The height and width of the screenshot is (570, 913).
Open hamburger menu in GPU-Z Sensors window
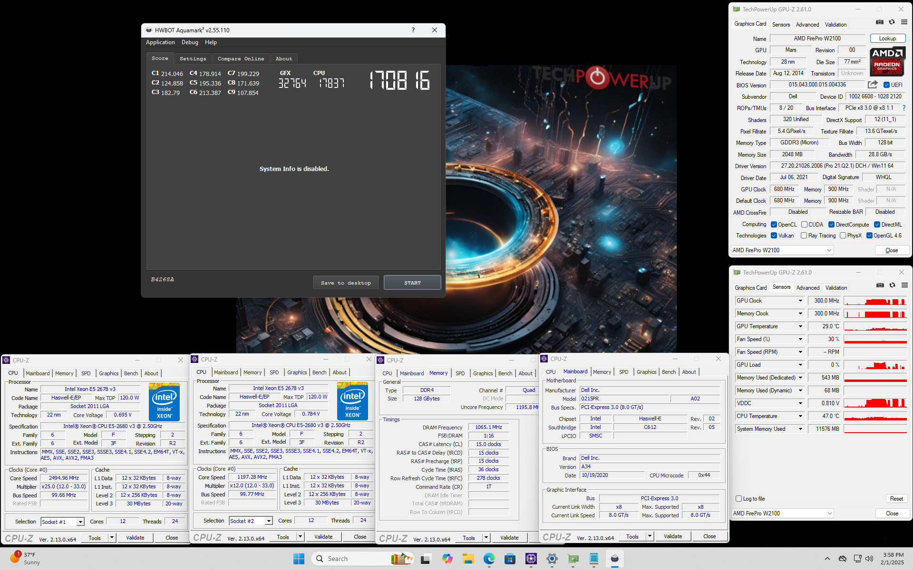point(904,285)
